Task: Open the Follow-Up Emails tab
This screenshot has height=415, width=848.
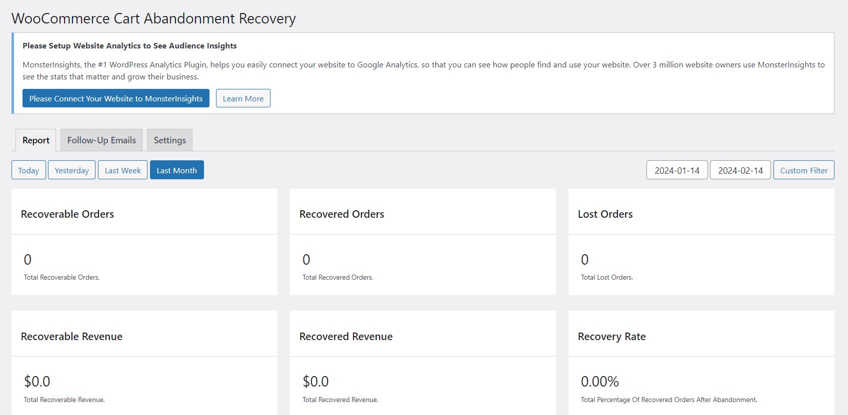Action: pyautogui.click(x=101, y=140)
